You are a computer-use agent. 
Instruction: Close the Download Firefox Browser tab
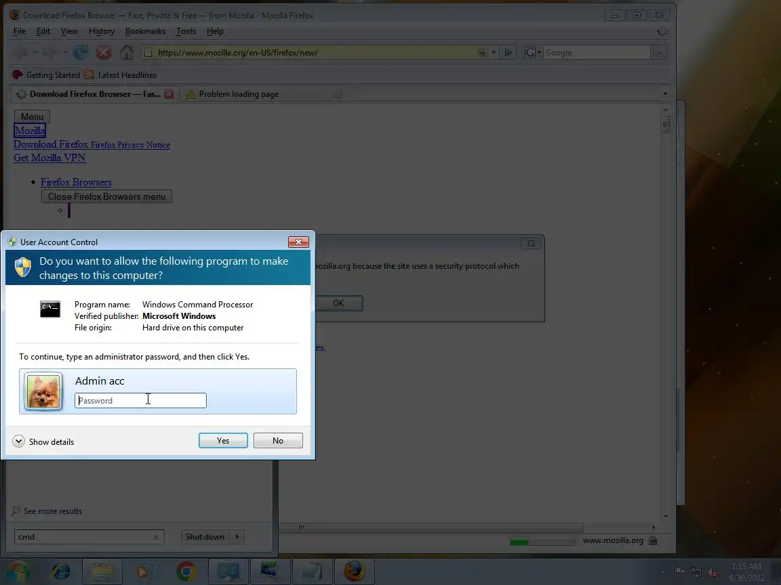[x=169, y=93]
